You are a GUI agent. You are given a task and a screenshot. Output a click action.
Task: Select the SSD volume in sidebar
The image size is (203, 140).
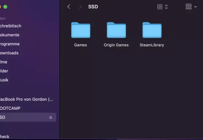(28, 117)
